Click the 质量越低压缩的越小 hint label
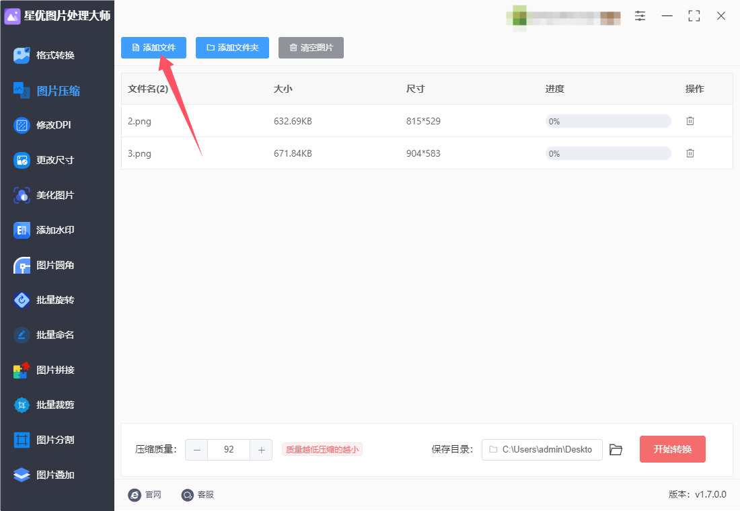Image resolution: width=740 pixels, height=511 pixels. pyautogui.click(x=322, y=450)
